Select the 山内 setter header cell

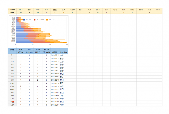coord(98,10)
